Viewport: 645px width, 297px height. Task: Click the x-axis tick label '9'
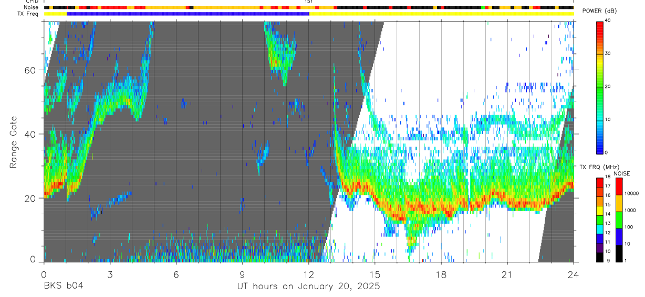[243, 274]
